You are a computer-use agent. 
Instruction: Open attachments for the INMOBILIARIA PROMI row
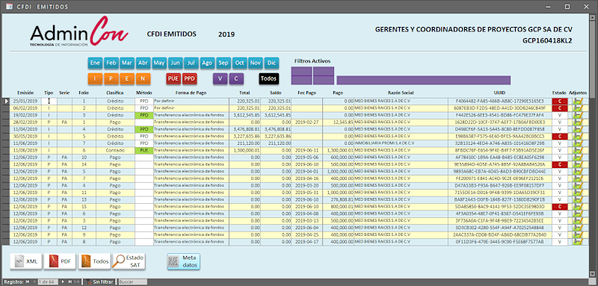tap(579, 143)
